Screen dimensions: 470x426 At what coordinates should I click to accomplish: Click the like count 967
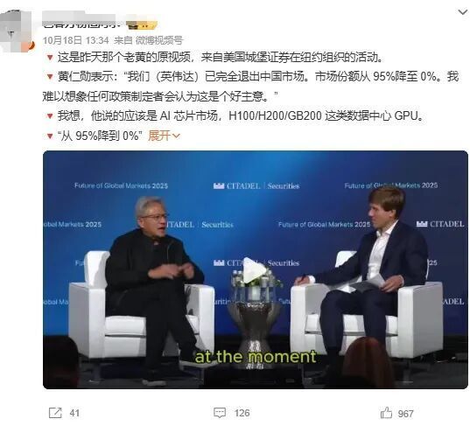coord(405,414)
